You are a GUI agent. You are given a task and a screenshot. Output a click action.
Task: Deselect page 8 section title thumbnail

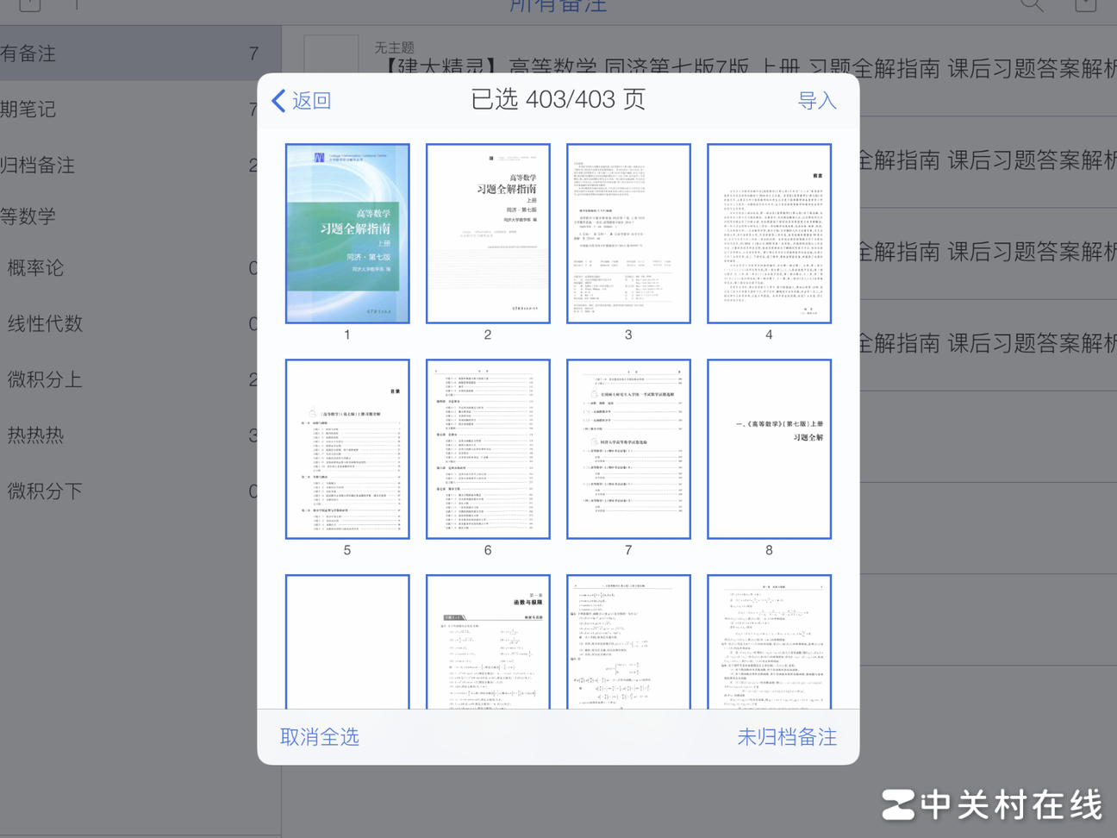click(x=769, y=449)
